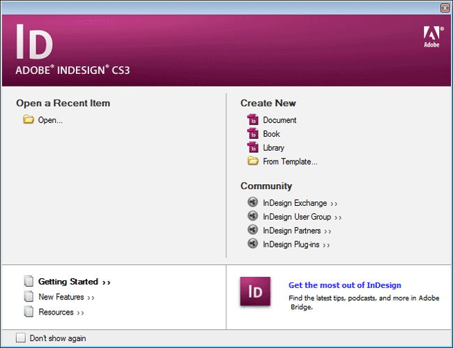The width and height of the screenshot is (453, 348).
Task: Click the InDesign icon next to Document
Action: click(253, 119)
